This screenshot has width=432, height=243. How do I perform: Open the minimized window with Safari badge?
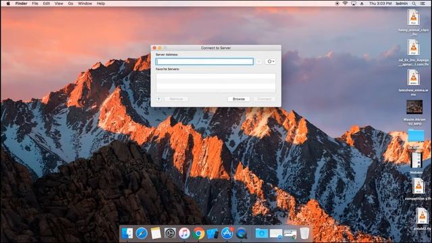click(276, 234)
